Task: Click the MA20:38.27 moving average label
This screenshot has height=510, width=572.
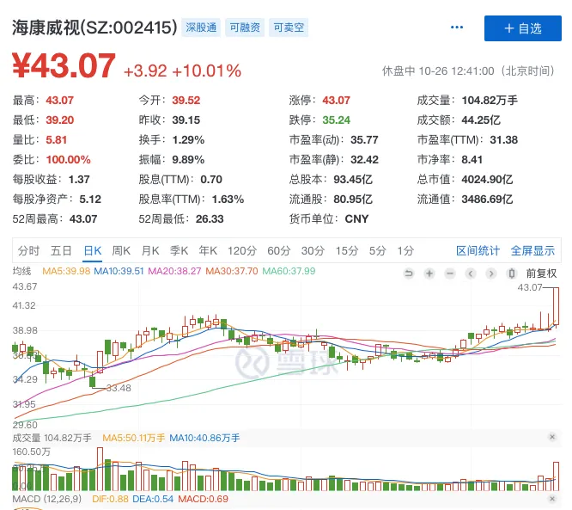Action: 174,271
